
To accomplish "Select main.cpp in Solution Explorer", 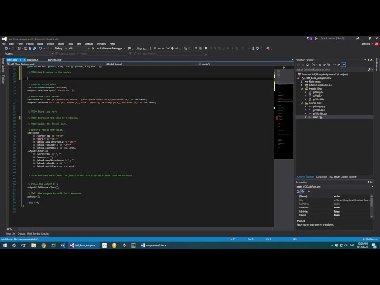I will point(318,118).
